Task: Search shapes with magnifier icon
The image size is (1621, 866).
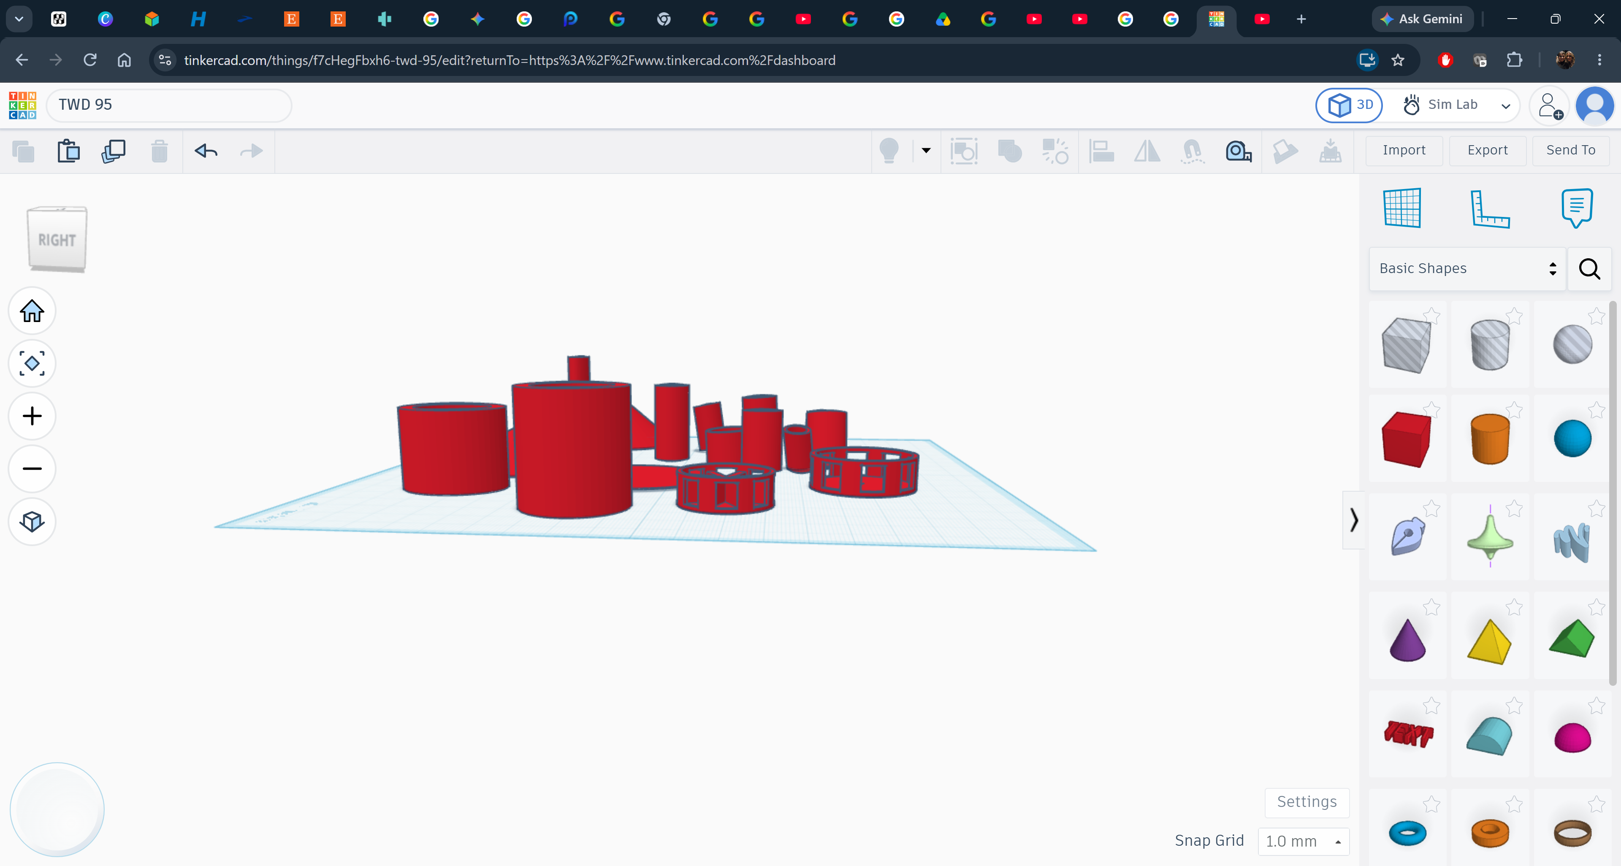Action: pyautogui.click(x=1589, y=268)
